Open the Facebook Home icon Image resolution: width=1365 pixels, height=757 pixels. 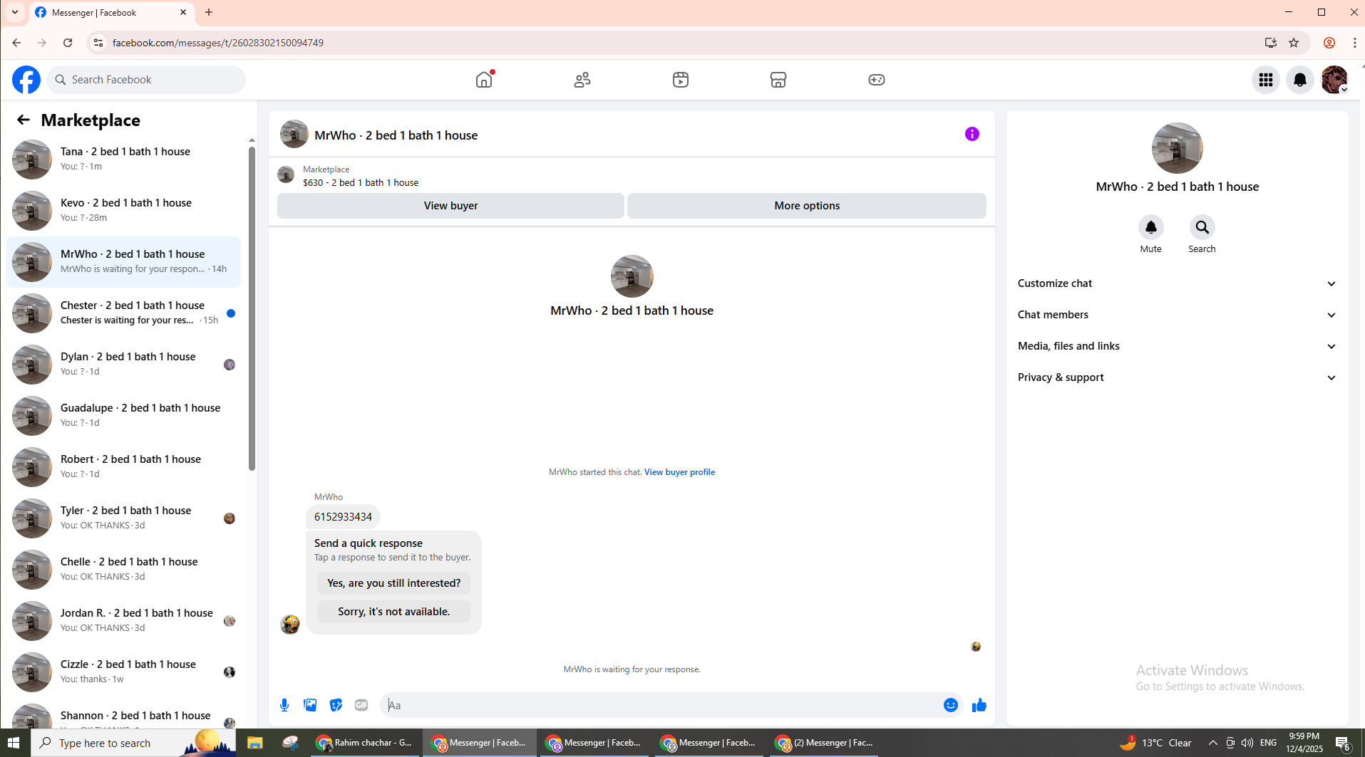(484, 80)
